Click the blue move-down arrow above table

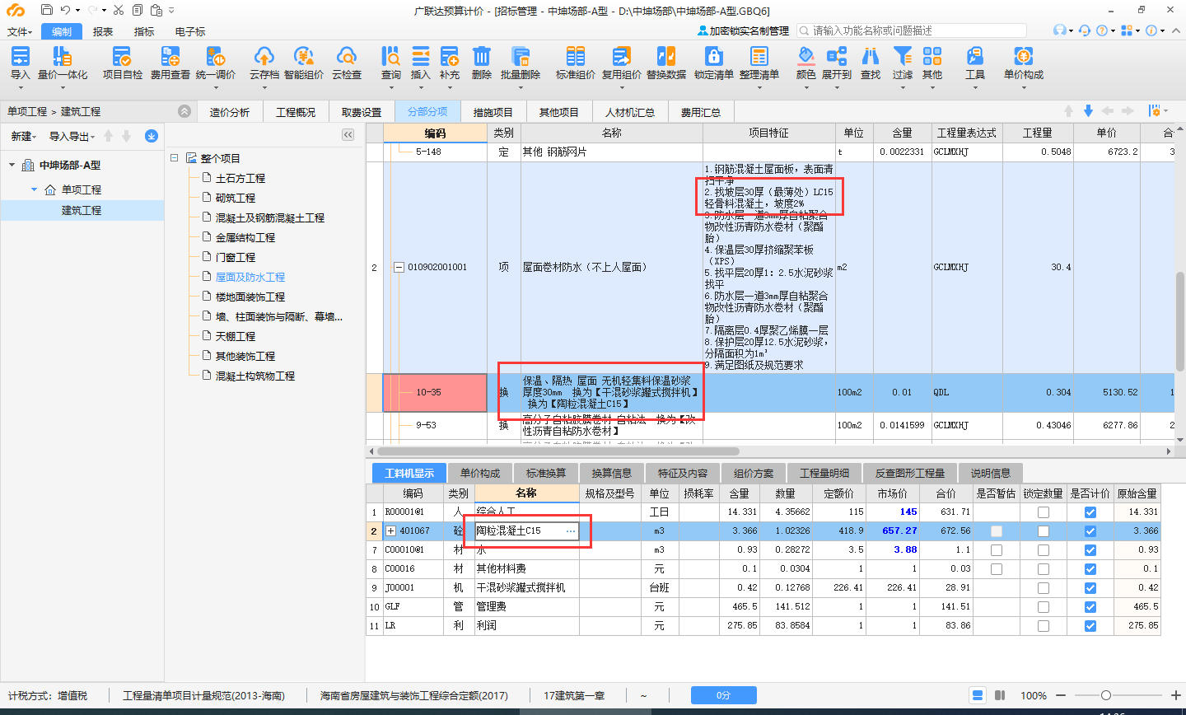click(1088, 111)
